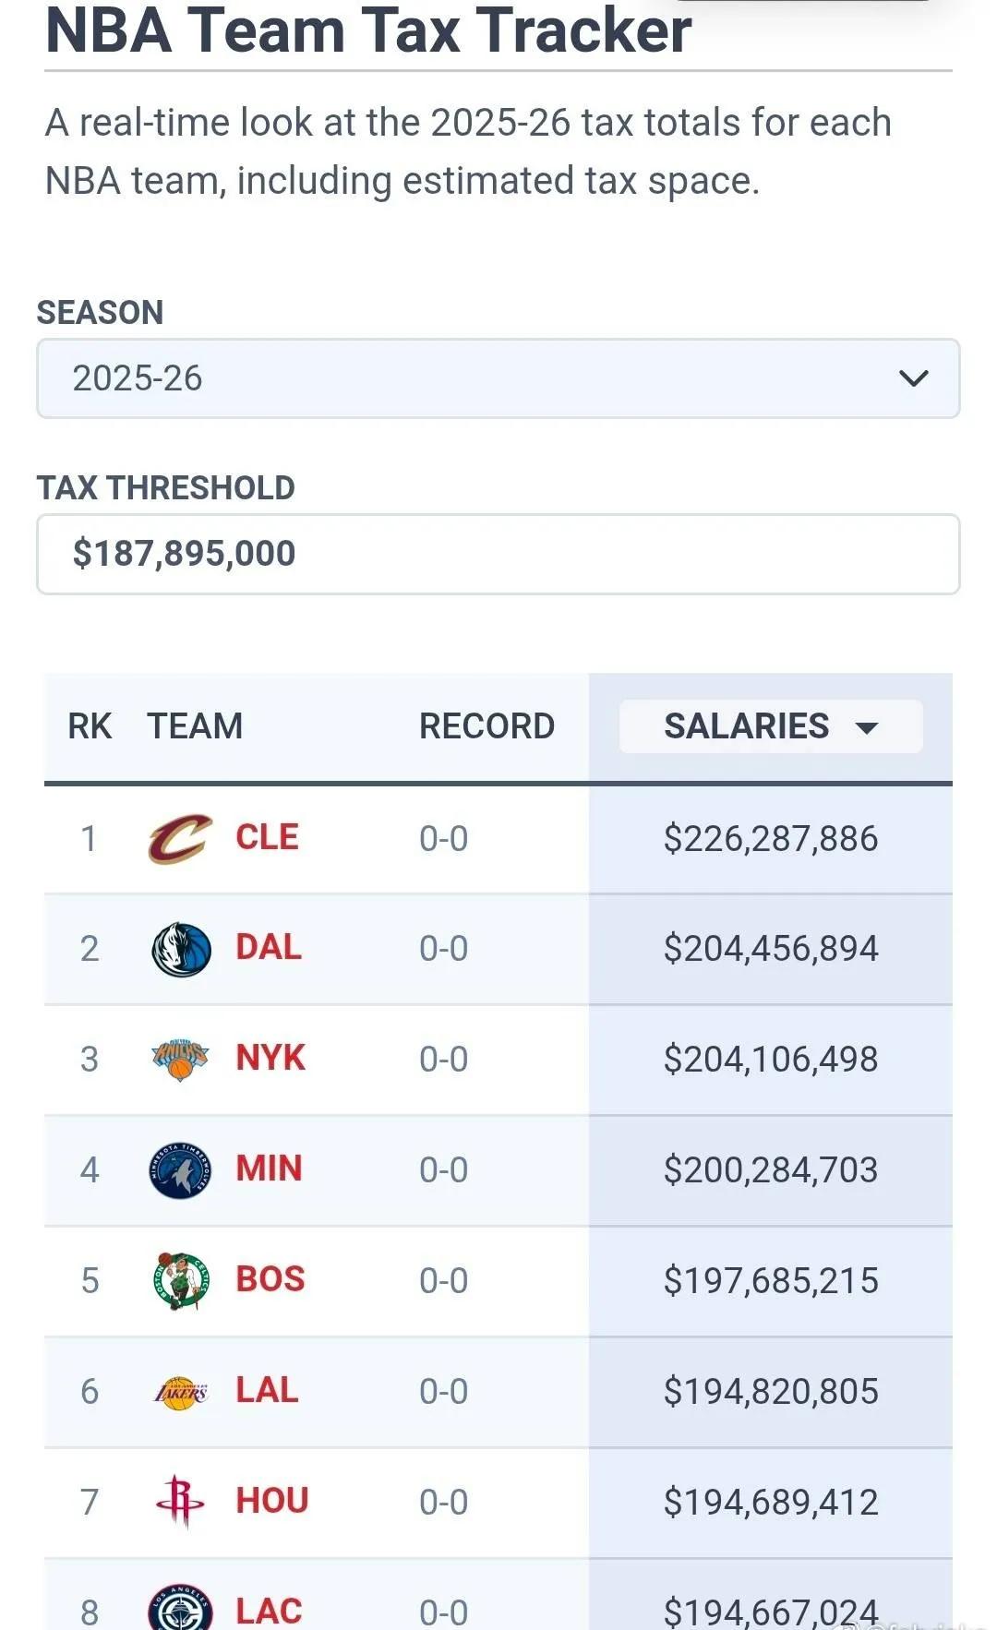Click the RK column header
Screen dimensions: 997x1630
tap(90, 726)
